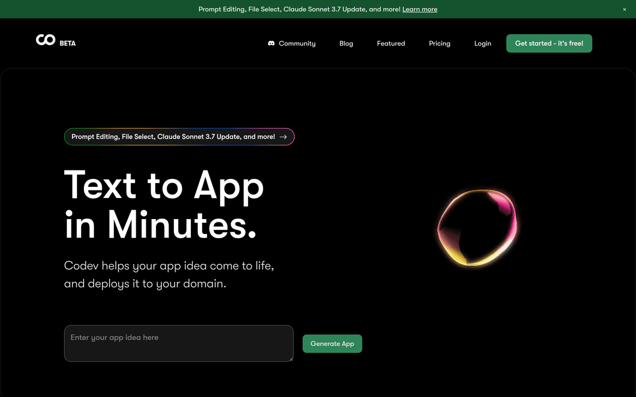This screenshot has width=636, height=397.
Task: View the Pricing page
Action: click(439, 43)
